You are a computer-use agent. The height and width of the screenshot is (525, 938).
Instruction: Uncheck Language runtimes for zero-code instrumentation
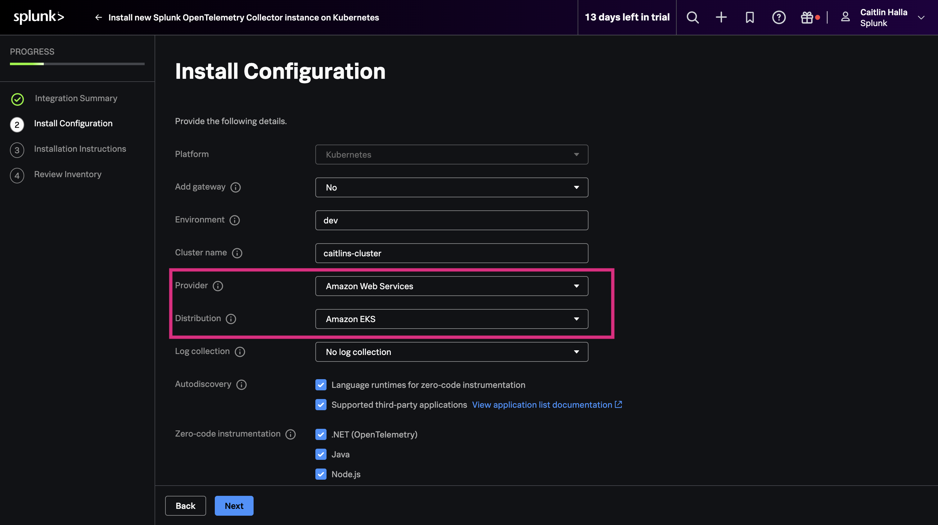320,385
